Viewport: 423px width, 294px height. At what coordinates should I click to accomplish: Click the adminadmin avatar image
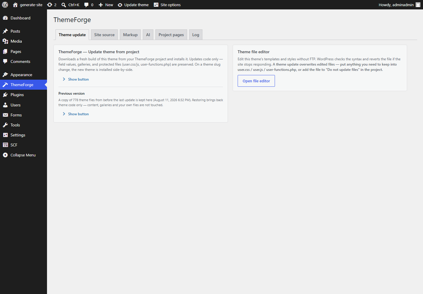418,5
